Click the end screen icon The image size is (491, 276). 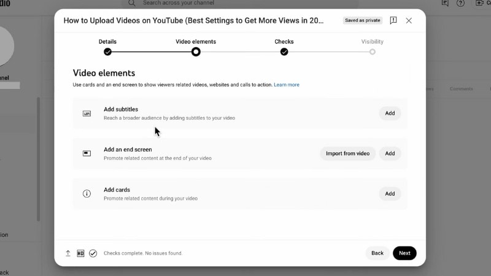[x=87, y=153]
